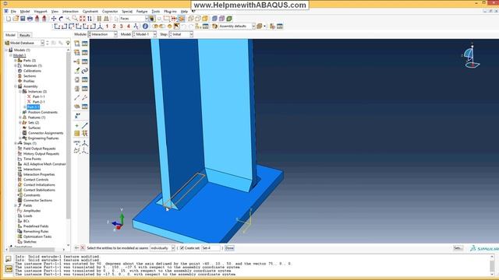The image size is (499, 280).
Task: Apply custom view 2
Action: click(115, 26)
